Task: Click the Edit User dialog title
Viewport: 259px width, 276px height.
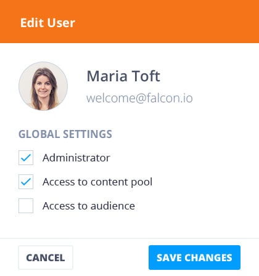Action: (47, 23)
